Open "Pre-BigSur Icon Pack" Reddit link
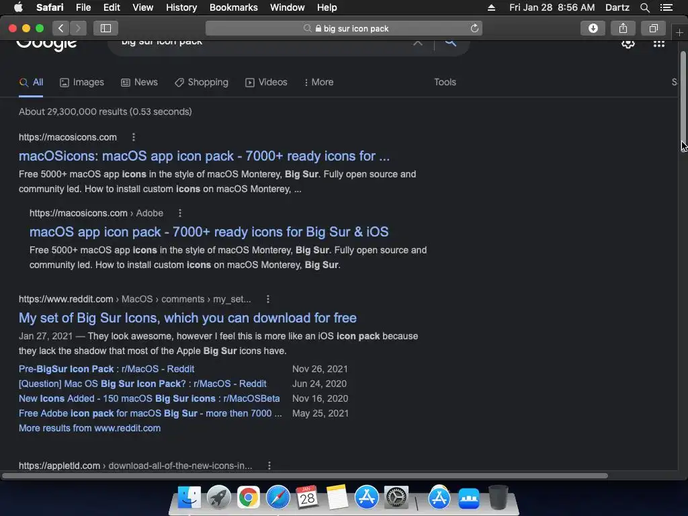Screen dimensions: 688x516 coord(107,369)
